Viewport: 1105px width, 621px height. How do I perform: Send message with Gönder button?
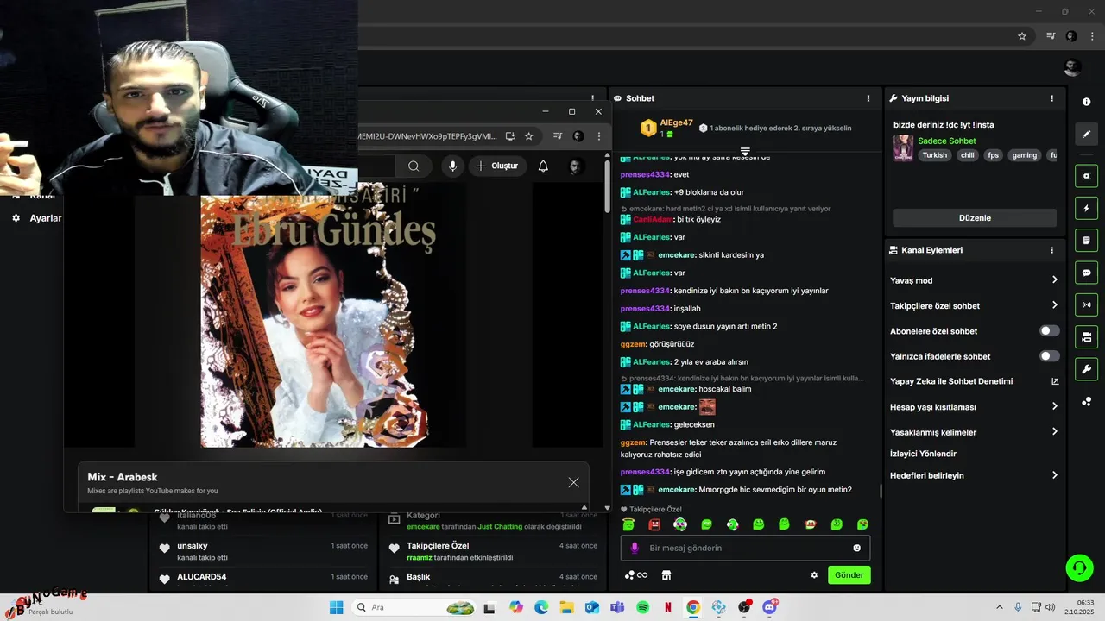click(x=849, y=575)
